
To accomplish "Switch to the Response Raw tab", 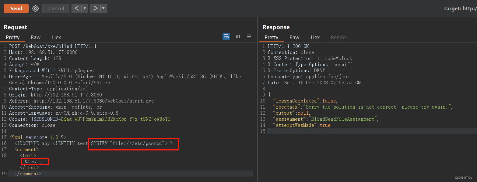I will (x=294, y=37).
